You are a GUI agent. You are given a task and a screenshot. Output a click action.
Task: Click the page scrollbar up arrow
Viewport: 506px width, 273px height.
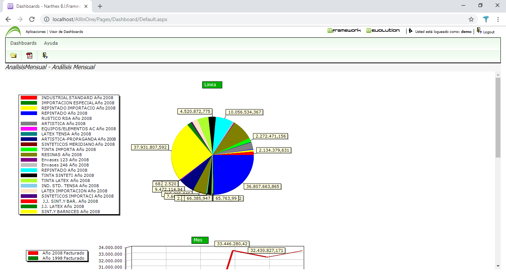[x=498, y=74]
